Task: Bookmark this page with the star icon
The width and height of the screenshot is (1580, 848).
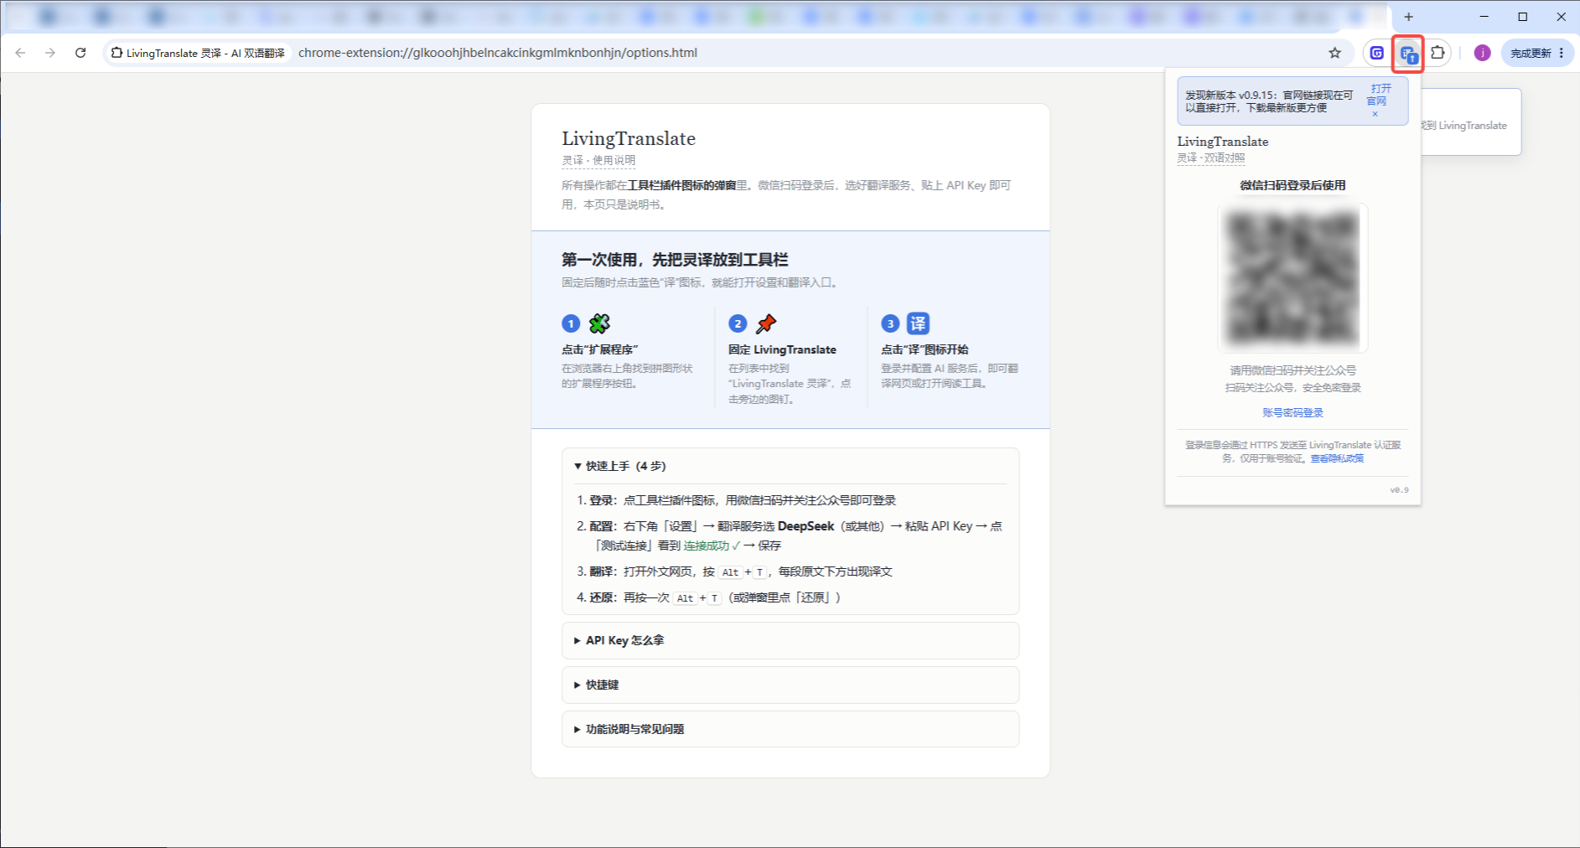Action: tap(1335, 53)
